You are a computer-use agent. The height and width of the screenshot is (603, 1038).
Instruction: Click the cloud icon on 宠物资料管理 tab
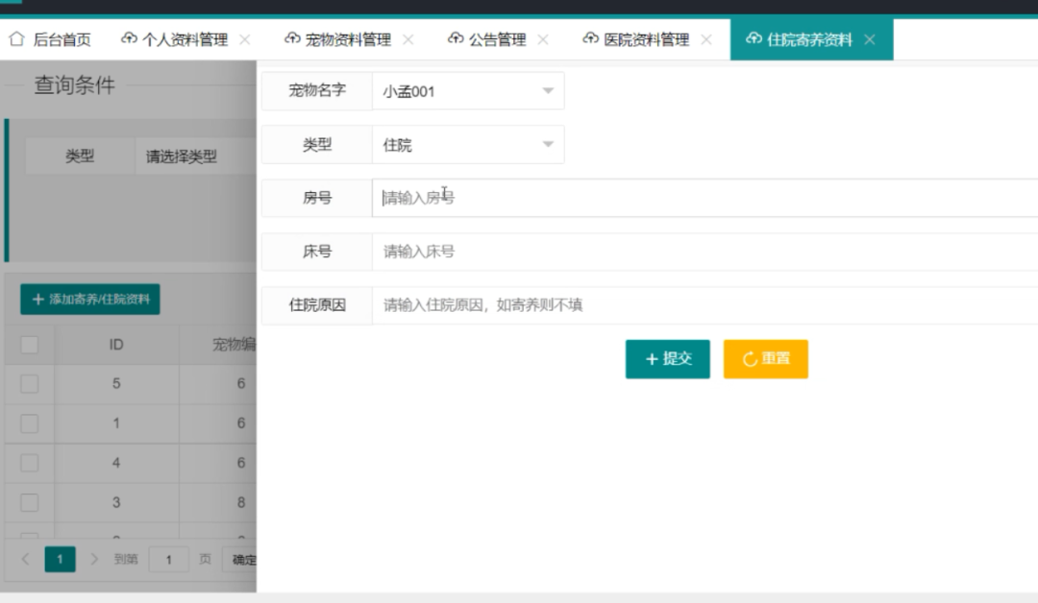tap(292, 38)
